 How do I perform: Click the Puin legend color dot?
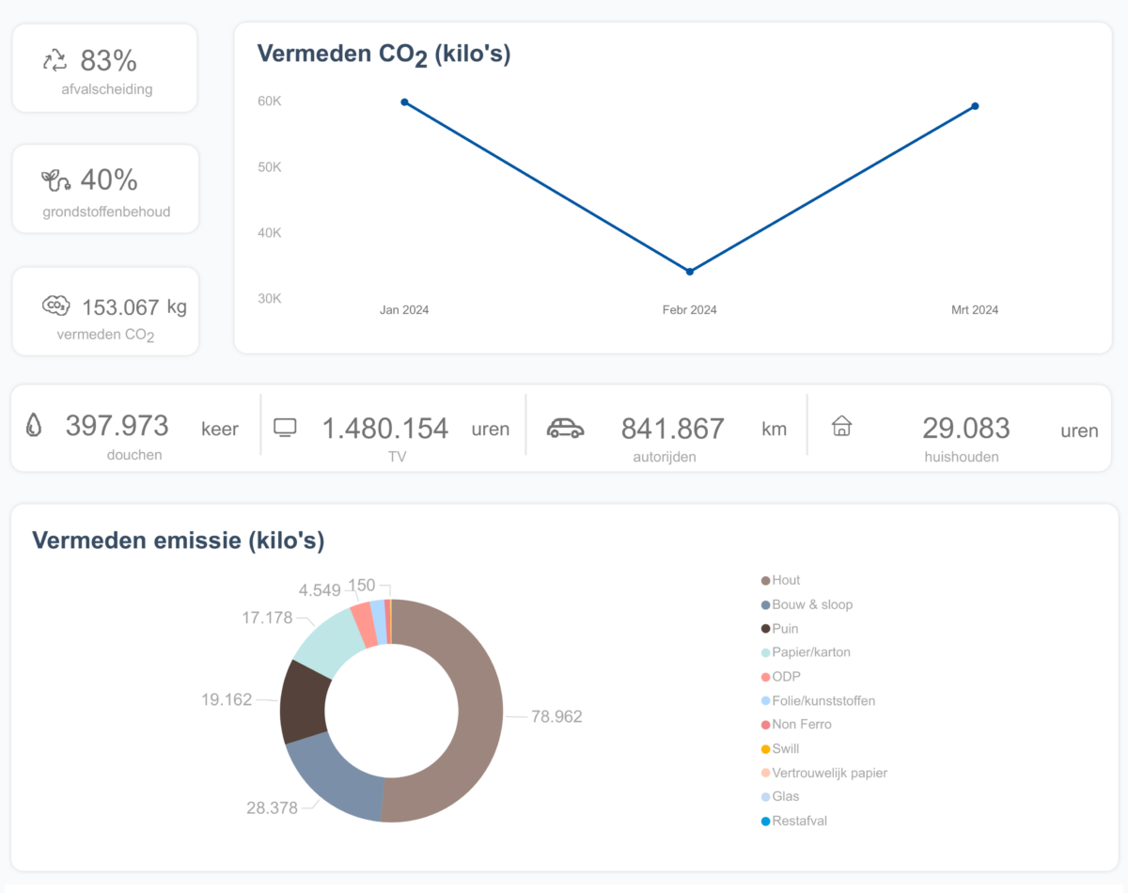765,629
